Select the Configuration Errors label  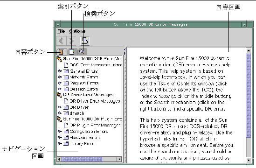pos(89,132)
